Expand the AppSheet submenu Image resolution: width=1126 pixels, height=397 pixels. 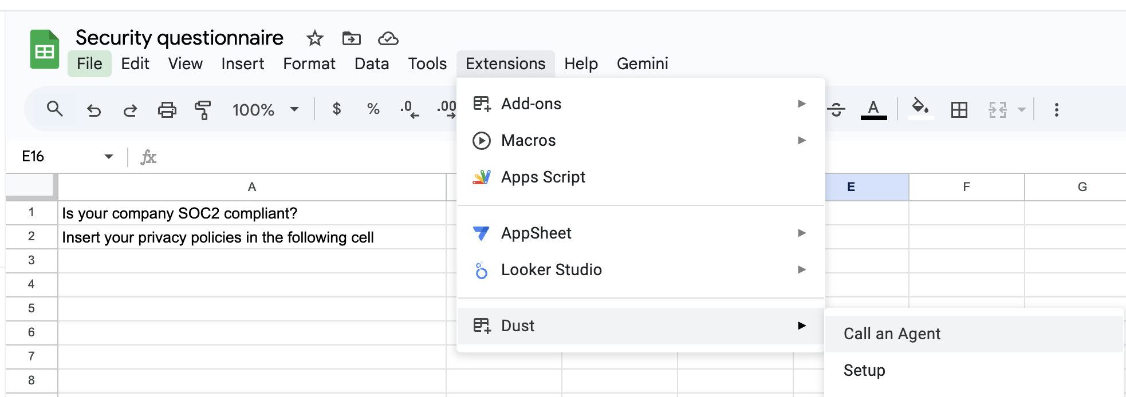[641, 233]
